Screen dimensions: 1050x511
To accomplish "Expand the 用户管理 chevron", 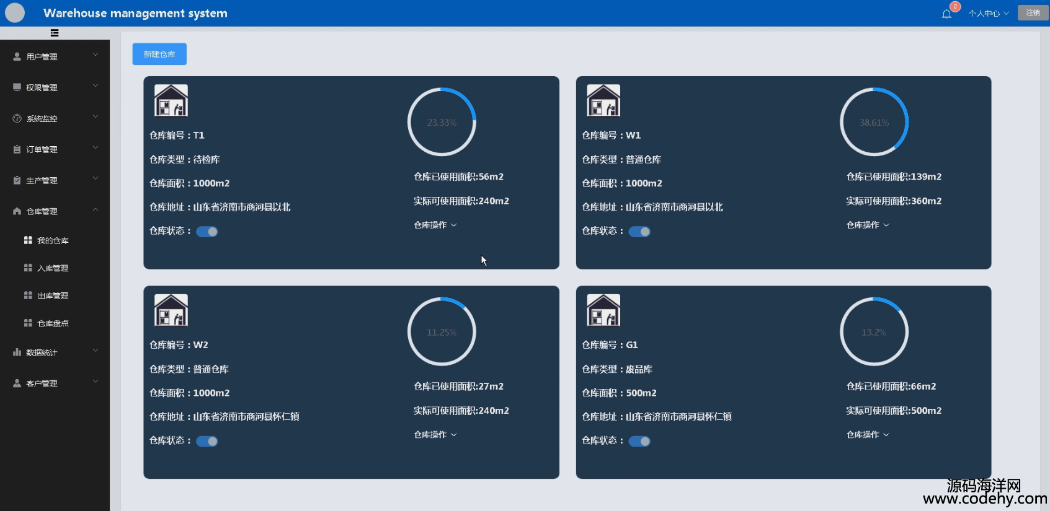I will tap(96, 55).
